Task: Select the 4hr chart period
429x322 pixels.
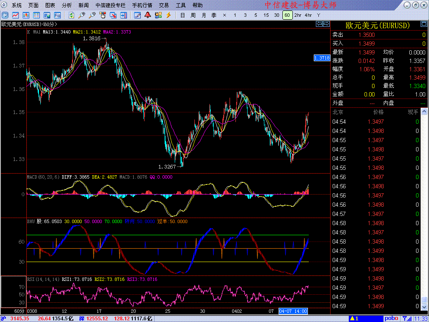Action: coord(308,15)
